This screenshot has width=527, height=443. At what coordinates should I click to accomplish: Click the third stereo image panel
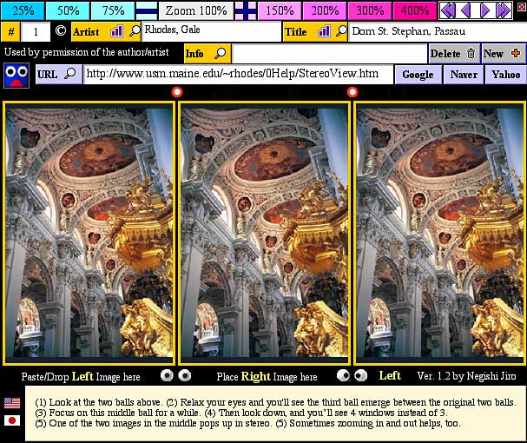coord(439,233)
